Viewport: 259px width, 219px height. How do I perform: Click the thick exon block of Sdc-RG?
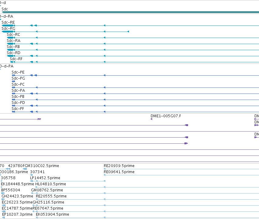7,32
